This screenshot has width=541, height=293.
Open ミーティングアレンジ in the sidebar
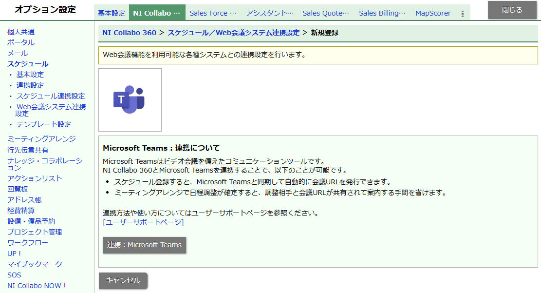pyautogui.click(x=41, y=139)
